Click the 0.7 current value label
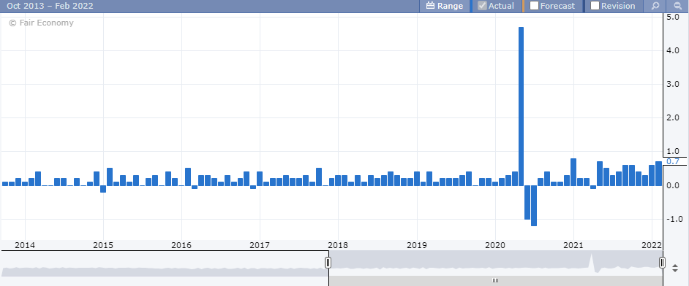 click(x=673, y=162)
